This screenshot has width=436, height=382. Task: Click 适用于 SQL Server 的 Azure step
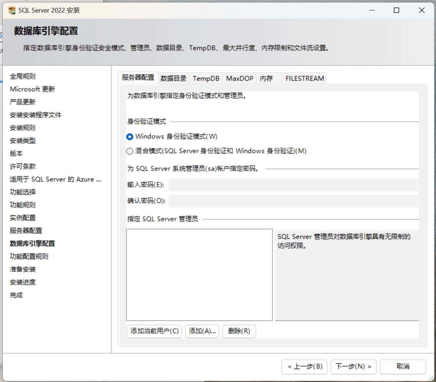coord(55,179)
